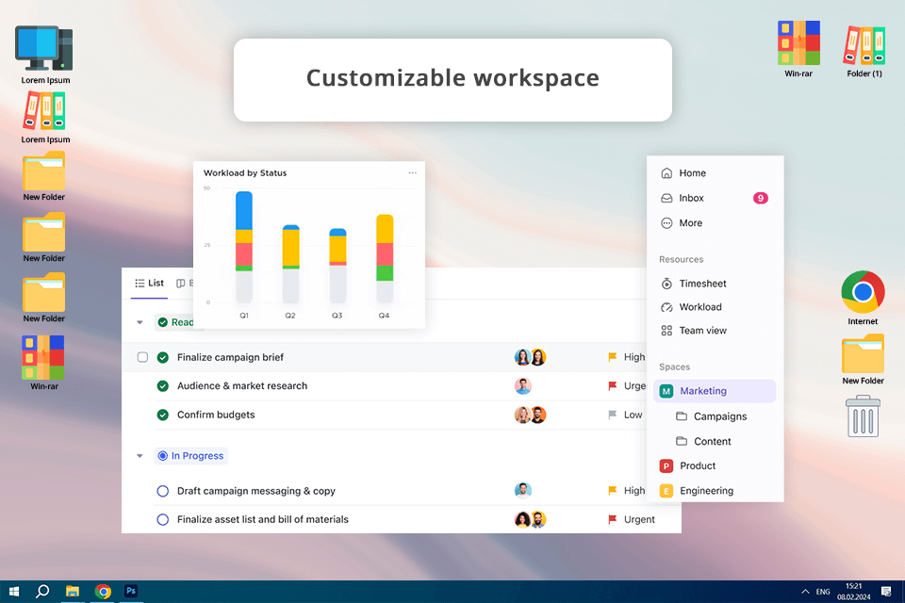The image size is (905, 603).
Task: Click assignee avatar on Audience & market research
Action: point(523,386)
